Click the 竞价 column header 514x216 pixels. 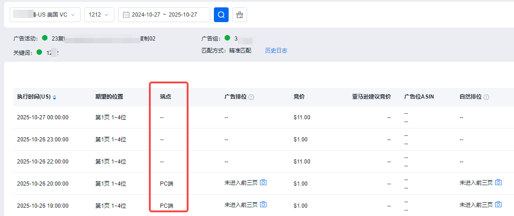tap(299, 97)
